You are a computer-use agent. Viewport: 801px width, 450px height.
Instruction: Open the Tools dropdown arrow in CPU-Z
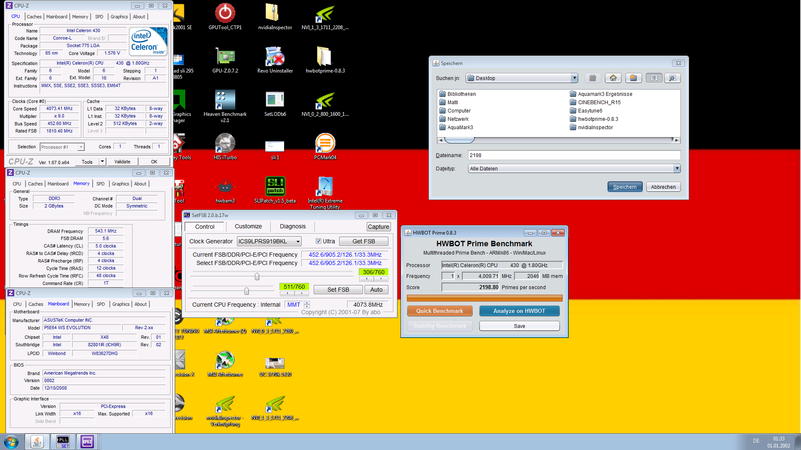click(102, 162)
